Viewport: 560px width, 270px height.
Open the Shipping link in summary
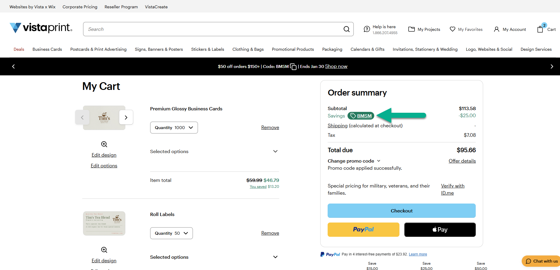coord(337,126)
